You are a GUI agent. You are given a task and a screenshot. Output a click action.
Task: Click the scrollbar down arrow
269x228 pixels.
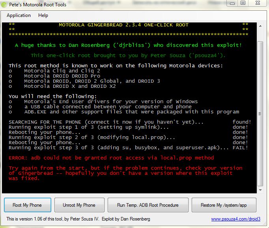point(260,190)
